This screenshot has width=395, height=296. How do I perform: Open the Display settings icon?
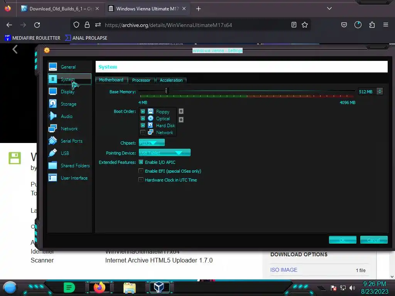coord(52,91)
